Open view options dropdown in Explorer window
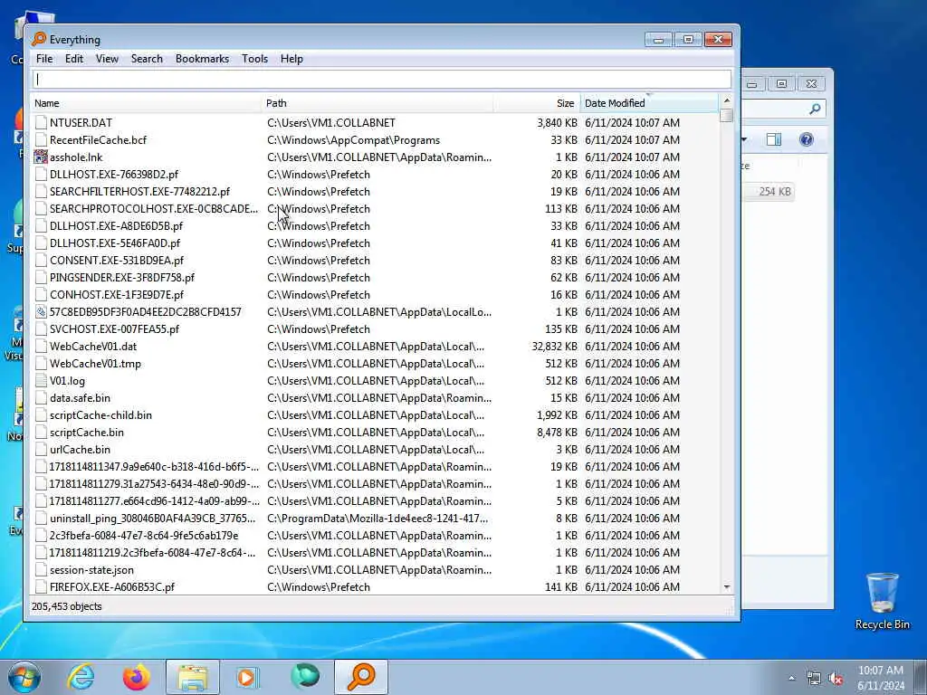 point(744,139)
